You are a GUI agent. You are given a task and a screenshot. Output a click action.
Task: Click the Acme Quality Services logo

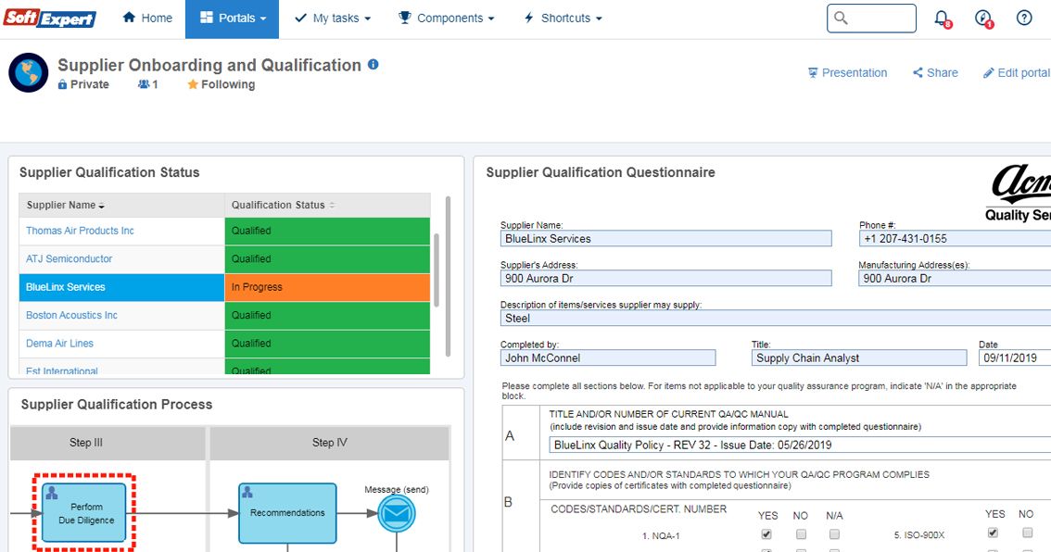(1019, 194)
